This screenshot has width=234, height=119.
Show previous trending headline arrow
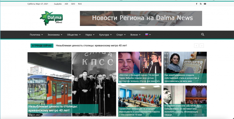coord(196,46)
